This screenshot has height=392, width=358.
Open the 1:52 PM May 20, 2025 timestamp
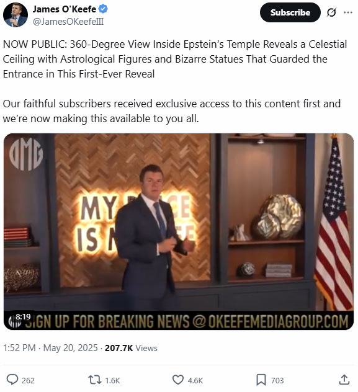pos(50,348)
